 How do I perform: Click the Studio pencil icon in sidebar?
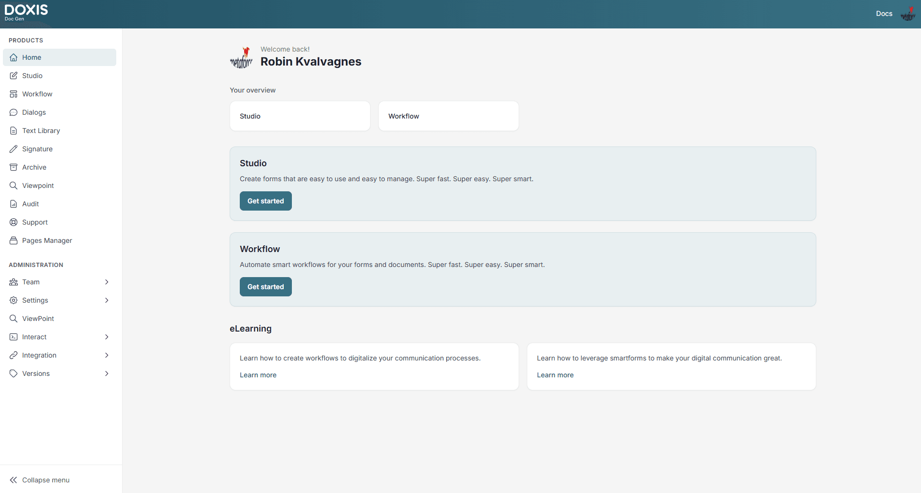tap(14, 76)
